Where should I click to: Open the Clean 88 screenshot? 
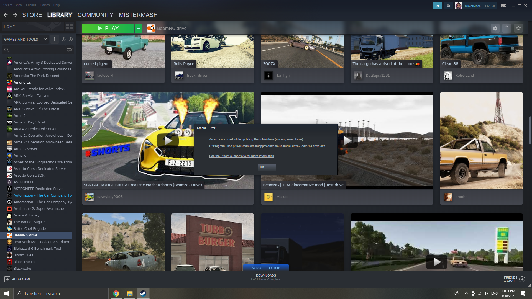point(481,51)
